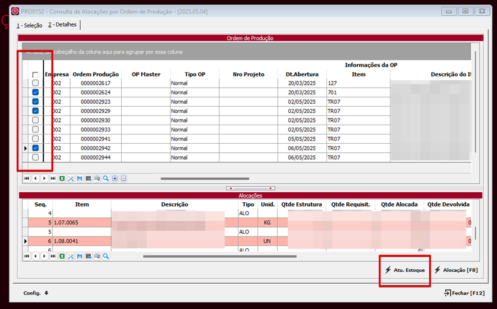
Task: Check the box for order 0000002930
Action: pyautogui.click(x=35, y=120)
